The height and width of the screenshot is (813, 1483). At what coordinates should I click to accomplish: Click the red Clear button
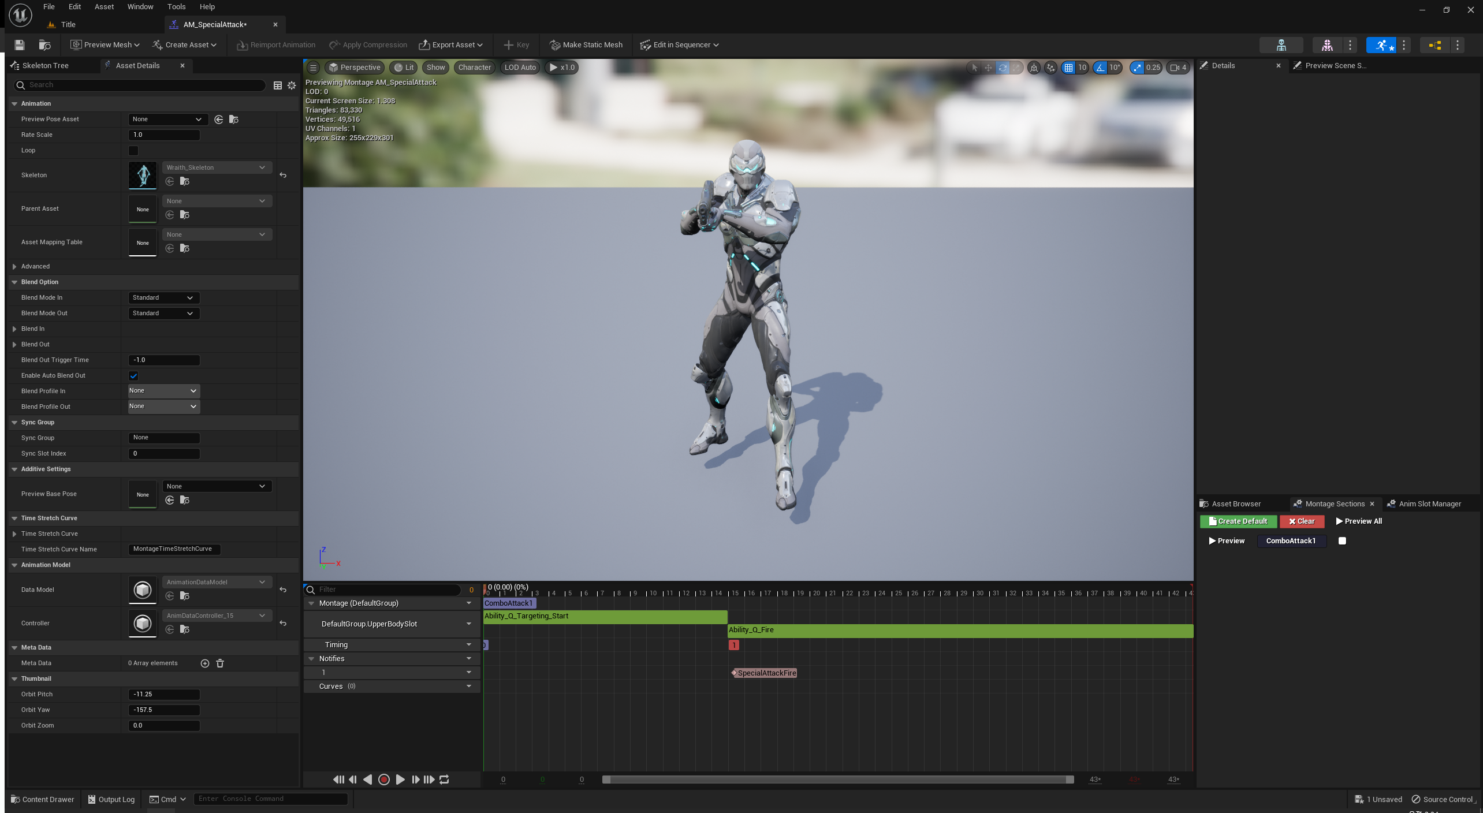[x=1302, y=521]
